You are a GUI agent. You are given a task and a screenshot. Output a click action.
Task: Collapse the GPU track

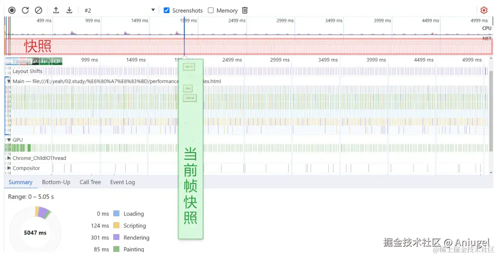coord(8,140)
